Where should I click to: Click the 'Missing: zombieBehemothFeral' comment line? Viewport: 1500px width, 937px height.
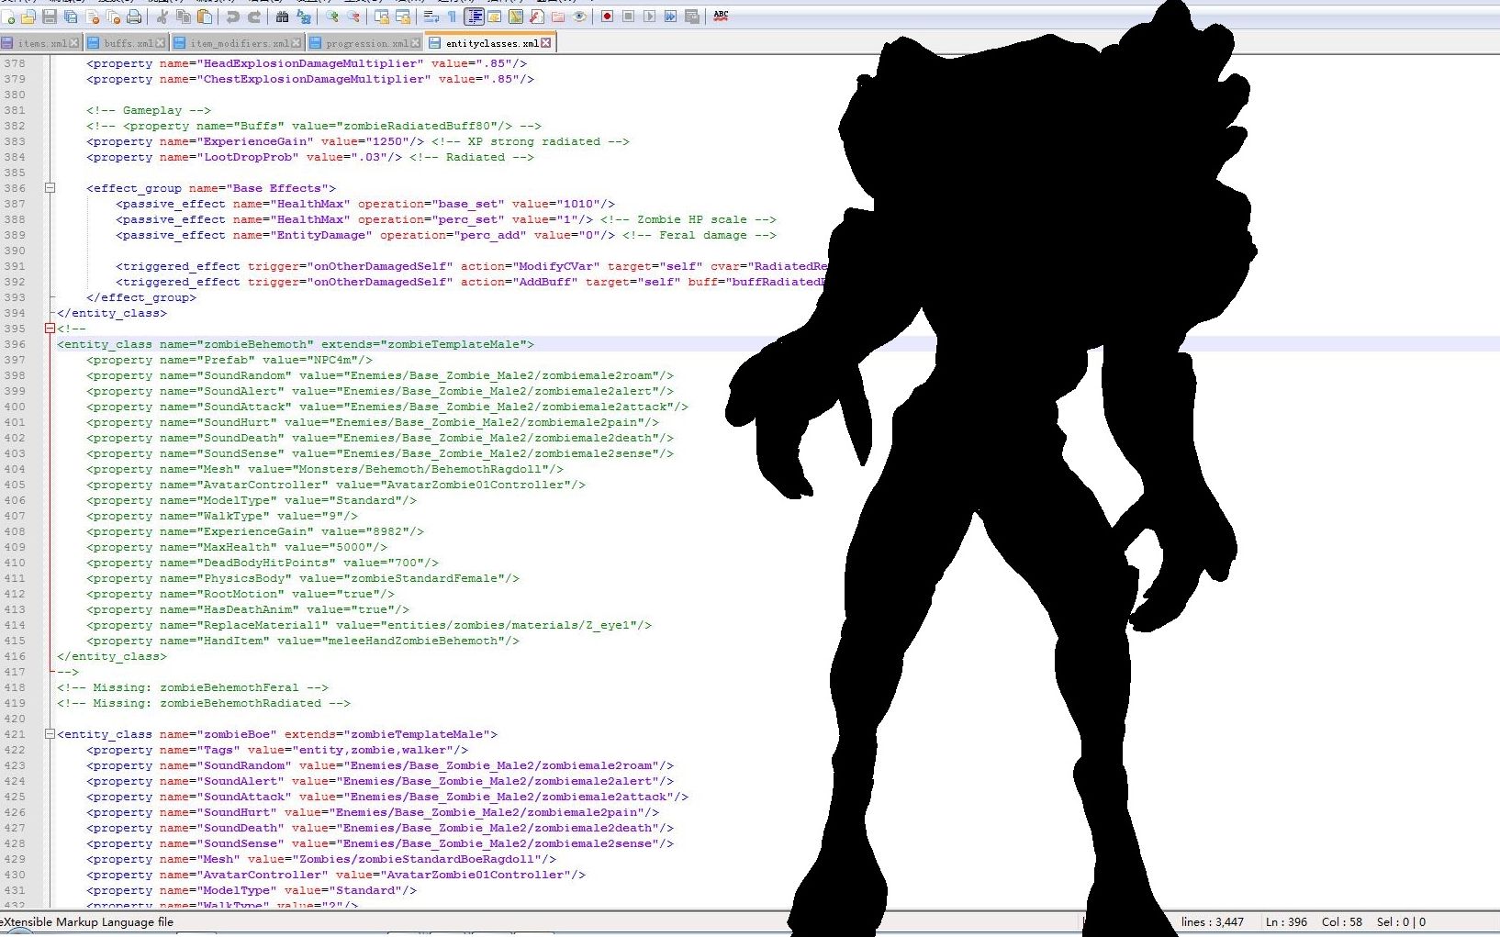pos(193,687)
